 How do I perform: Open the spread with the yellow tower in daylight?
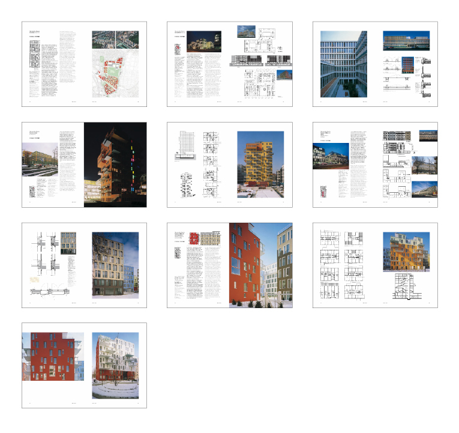[x=230, y=165]
